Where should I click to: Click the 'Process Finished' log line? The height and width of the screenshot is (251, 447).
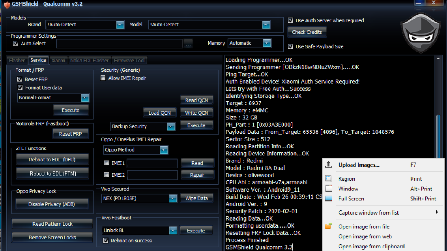tap(247, 240)
